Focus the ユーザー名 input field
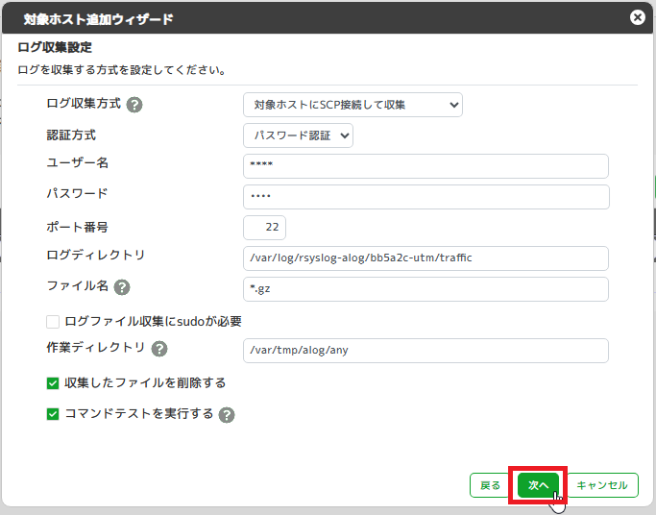 425,166
